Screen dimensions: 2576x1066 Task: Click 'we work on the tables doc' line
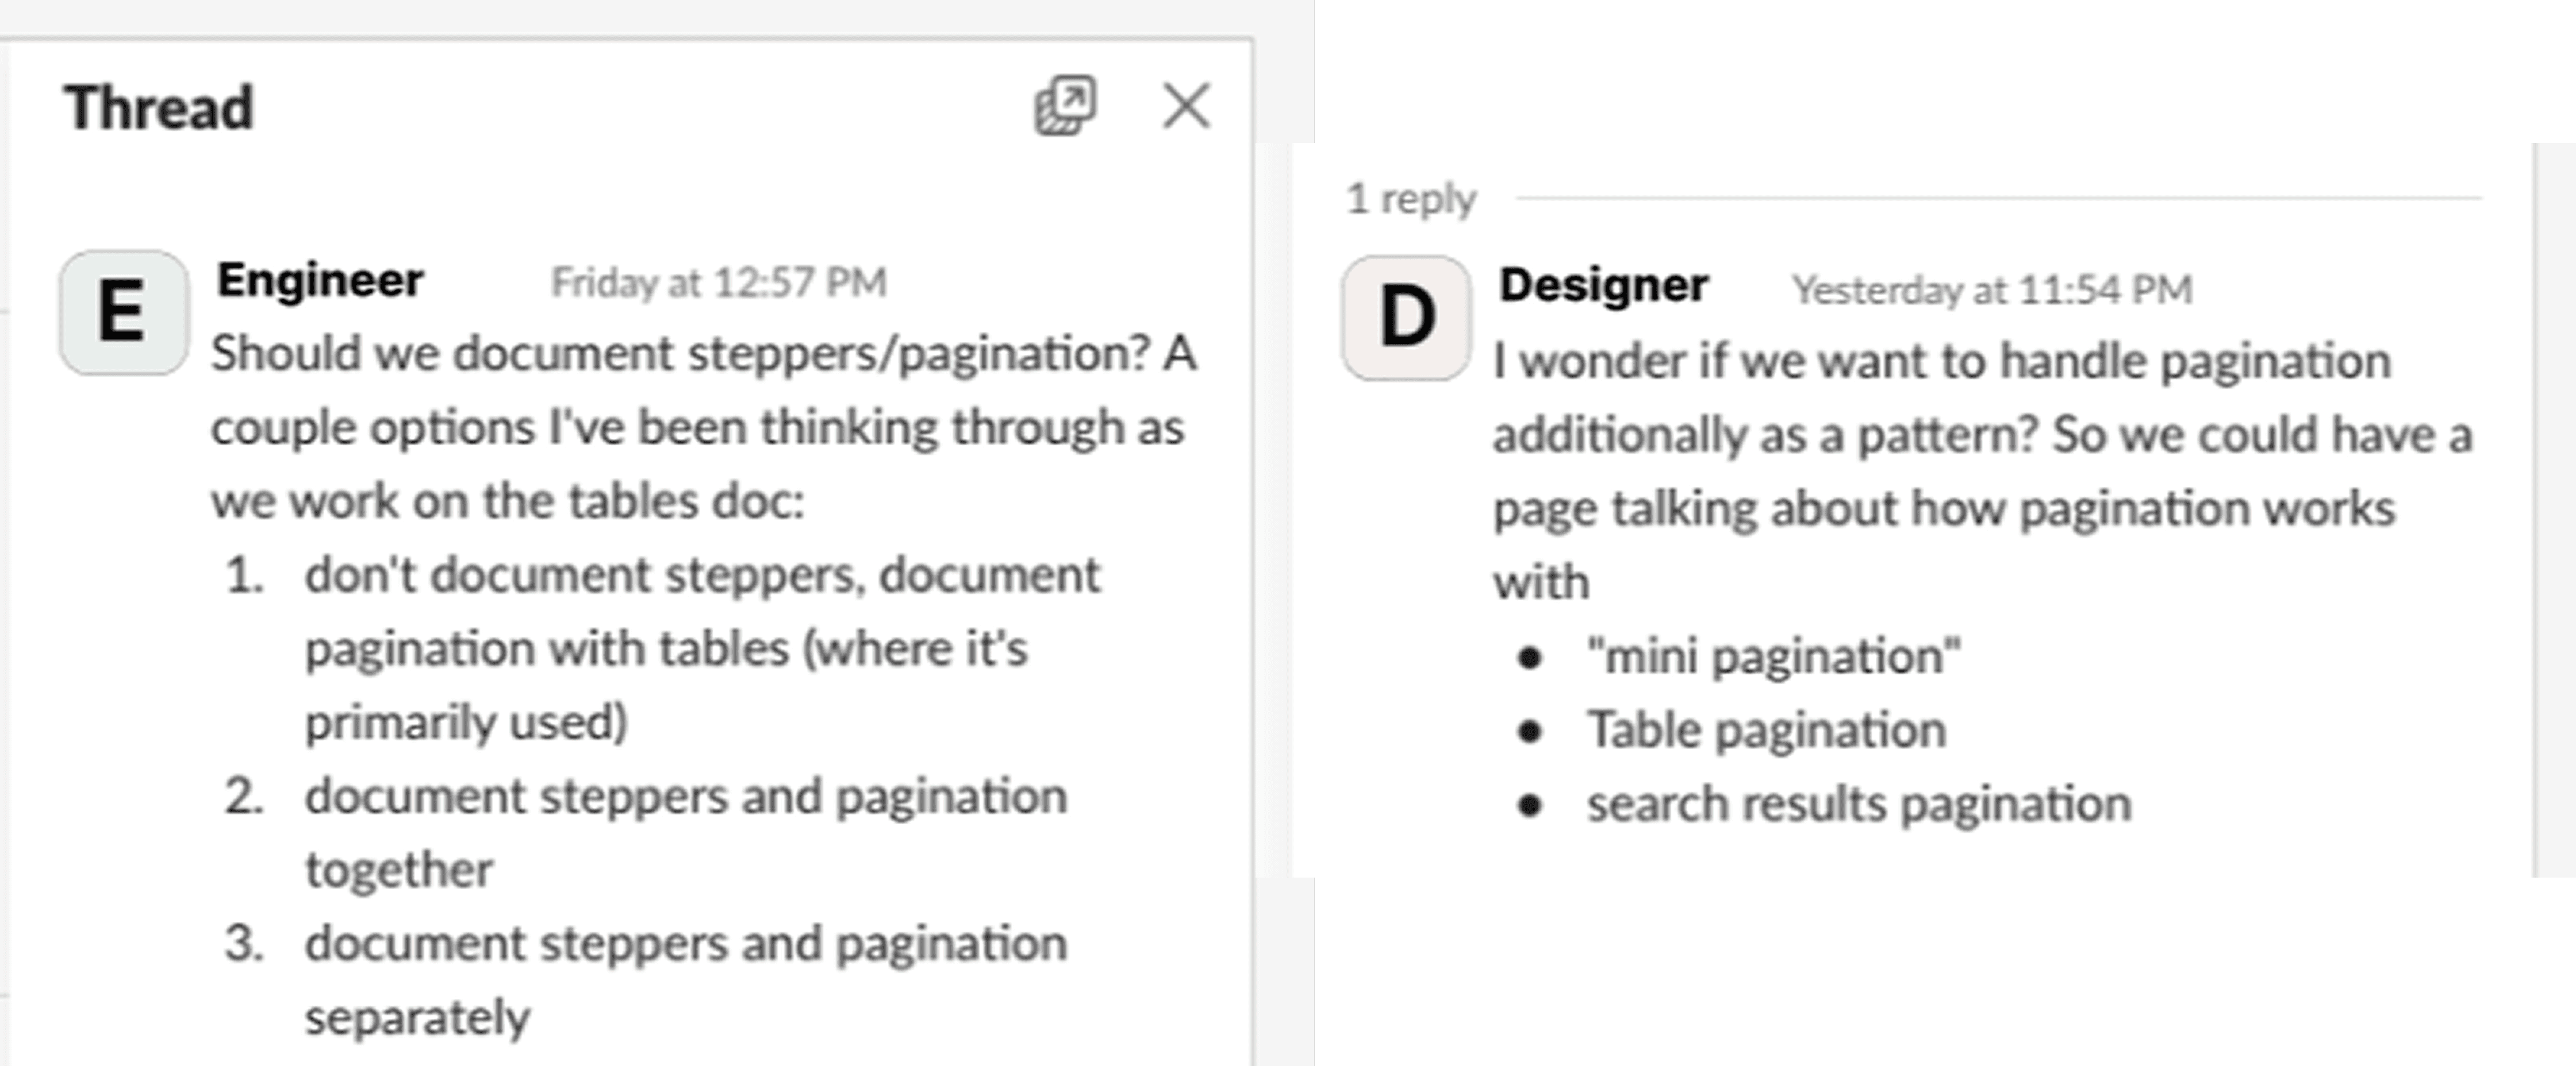pyautogui.click(x=507, y=500)
